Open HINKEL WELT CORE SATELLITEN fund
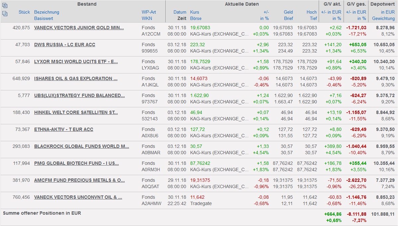This screenshot has width=398, height=226. pos(76,112)
